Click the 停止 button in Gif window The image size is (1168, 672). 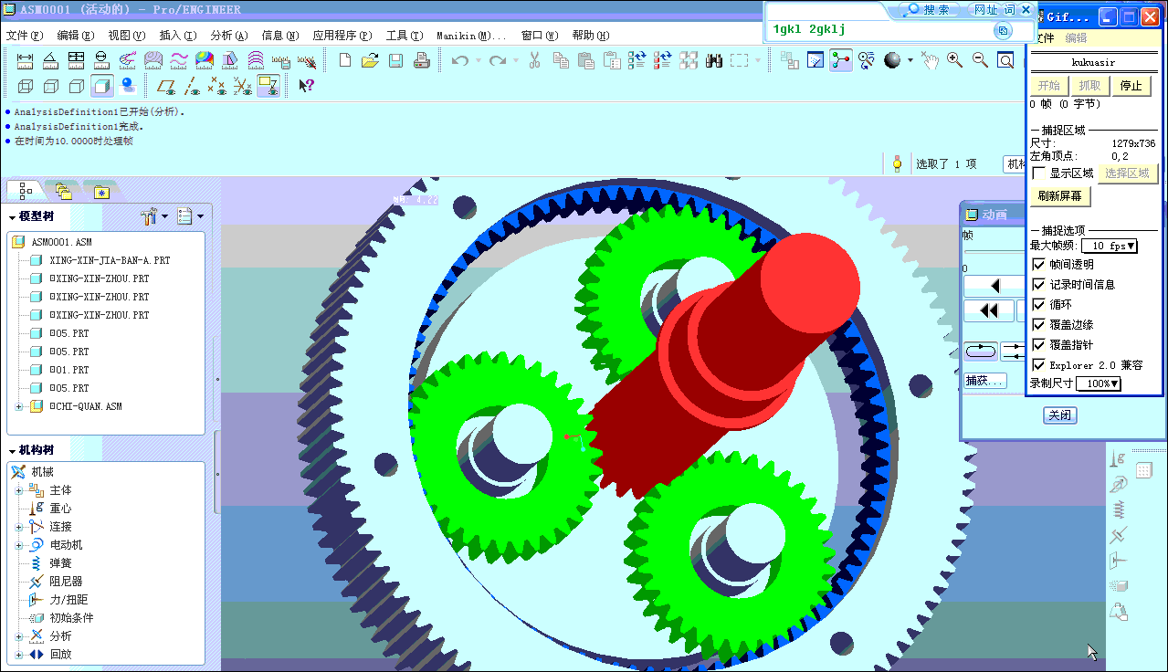coord(1131,86)
